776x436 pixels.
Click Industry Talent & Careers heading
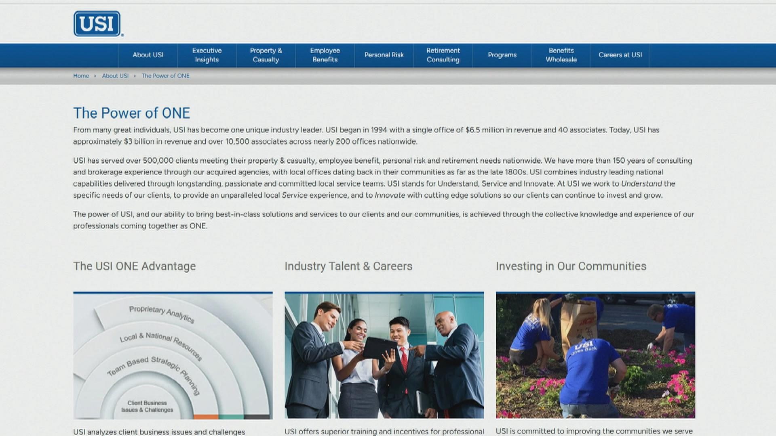[348, 266]
